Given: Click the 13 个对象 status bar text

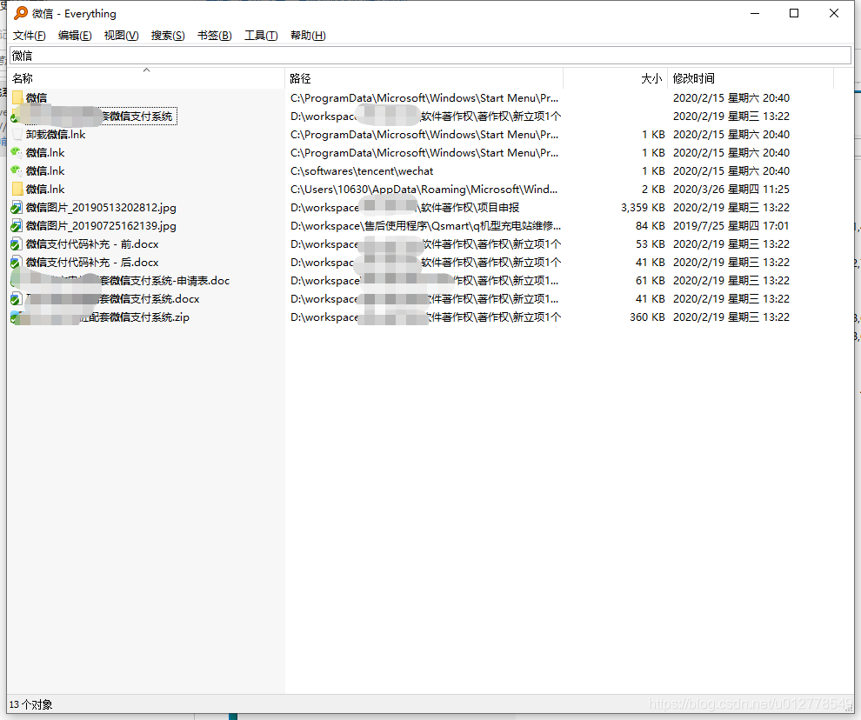Looking at the screenshot, I should (x=30, y=704).
